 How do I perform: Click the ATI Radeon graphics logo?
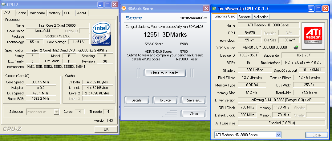(313, 36)
